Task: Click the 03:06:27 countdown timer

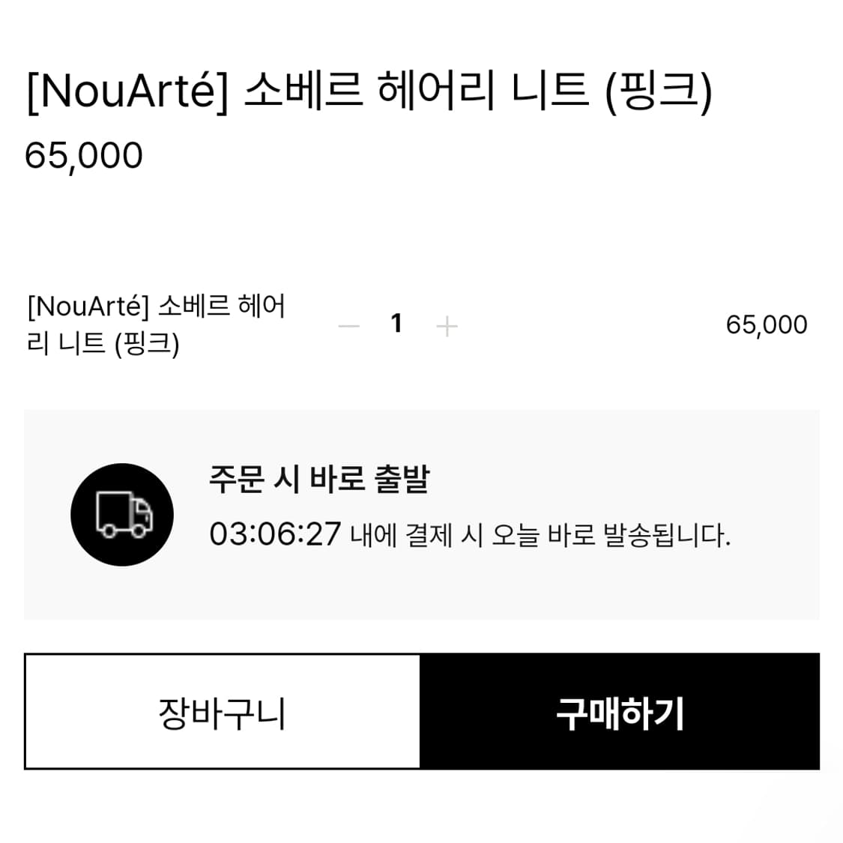Action: point(274,536)
